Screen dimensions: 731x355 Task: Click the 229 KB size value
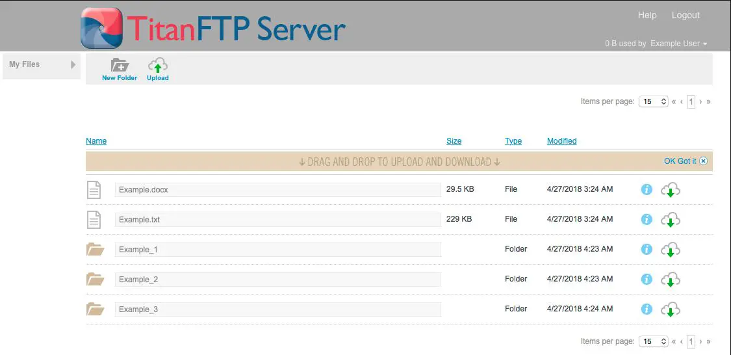(x=459, y=219)
